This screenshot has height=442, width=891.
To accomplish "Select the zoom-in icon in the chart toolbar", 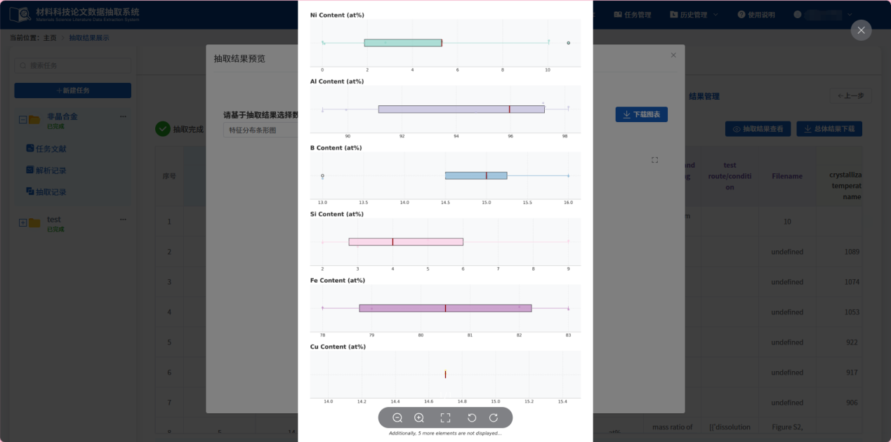I will (418, 417).
